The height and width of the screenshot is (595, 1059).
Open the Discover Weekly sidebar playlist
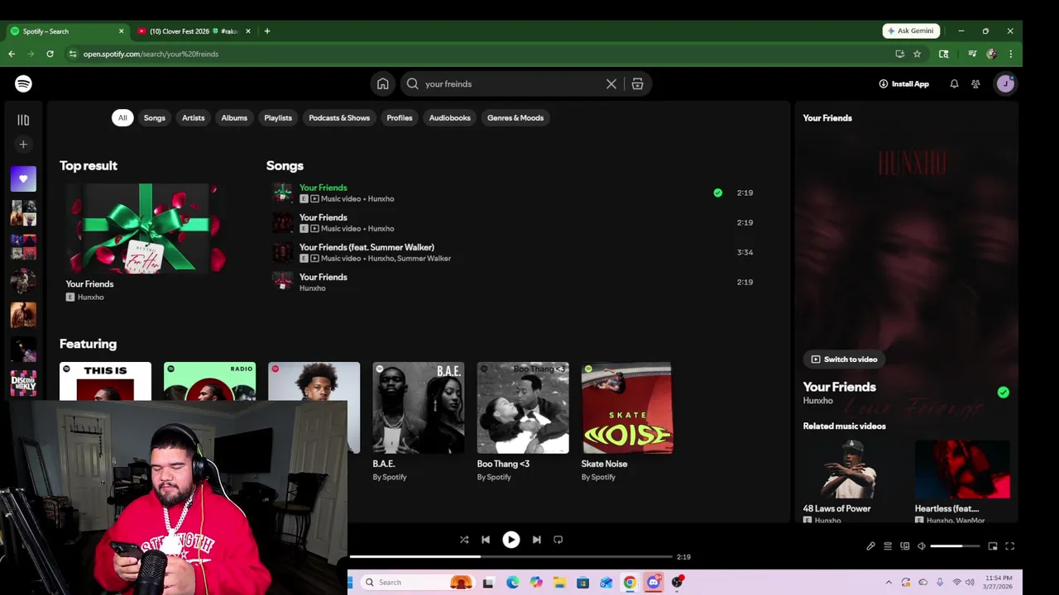tap(23, 383)
